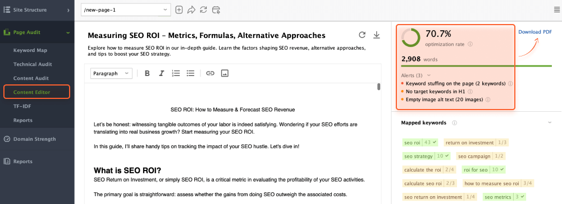The image size is (562, 204).
Task: Open Content Audit in the sidebar
Action: point(31,78)
